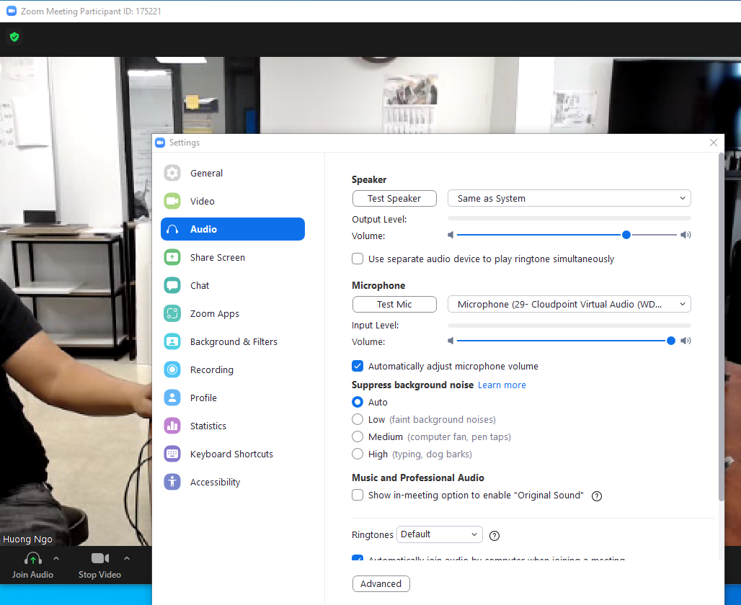Screen dimensions: 741x605
Task: Open the Learn more link
Action: tap(502, 385)
